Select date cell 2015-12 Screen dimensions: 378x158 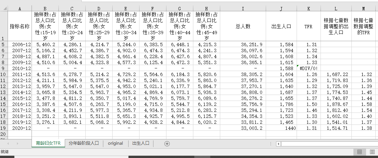[x=20, y=98]
